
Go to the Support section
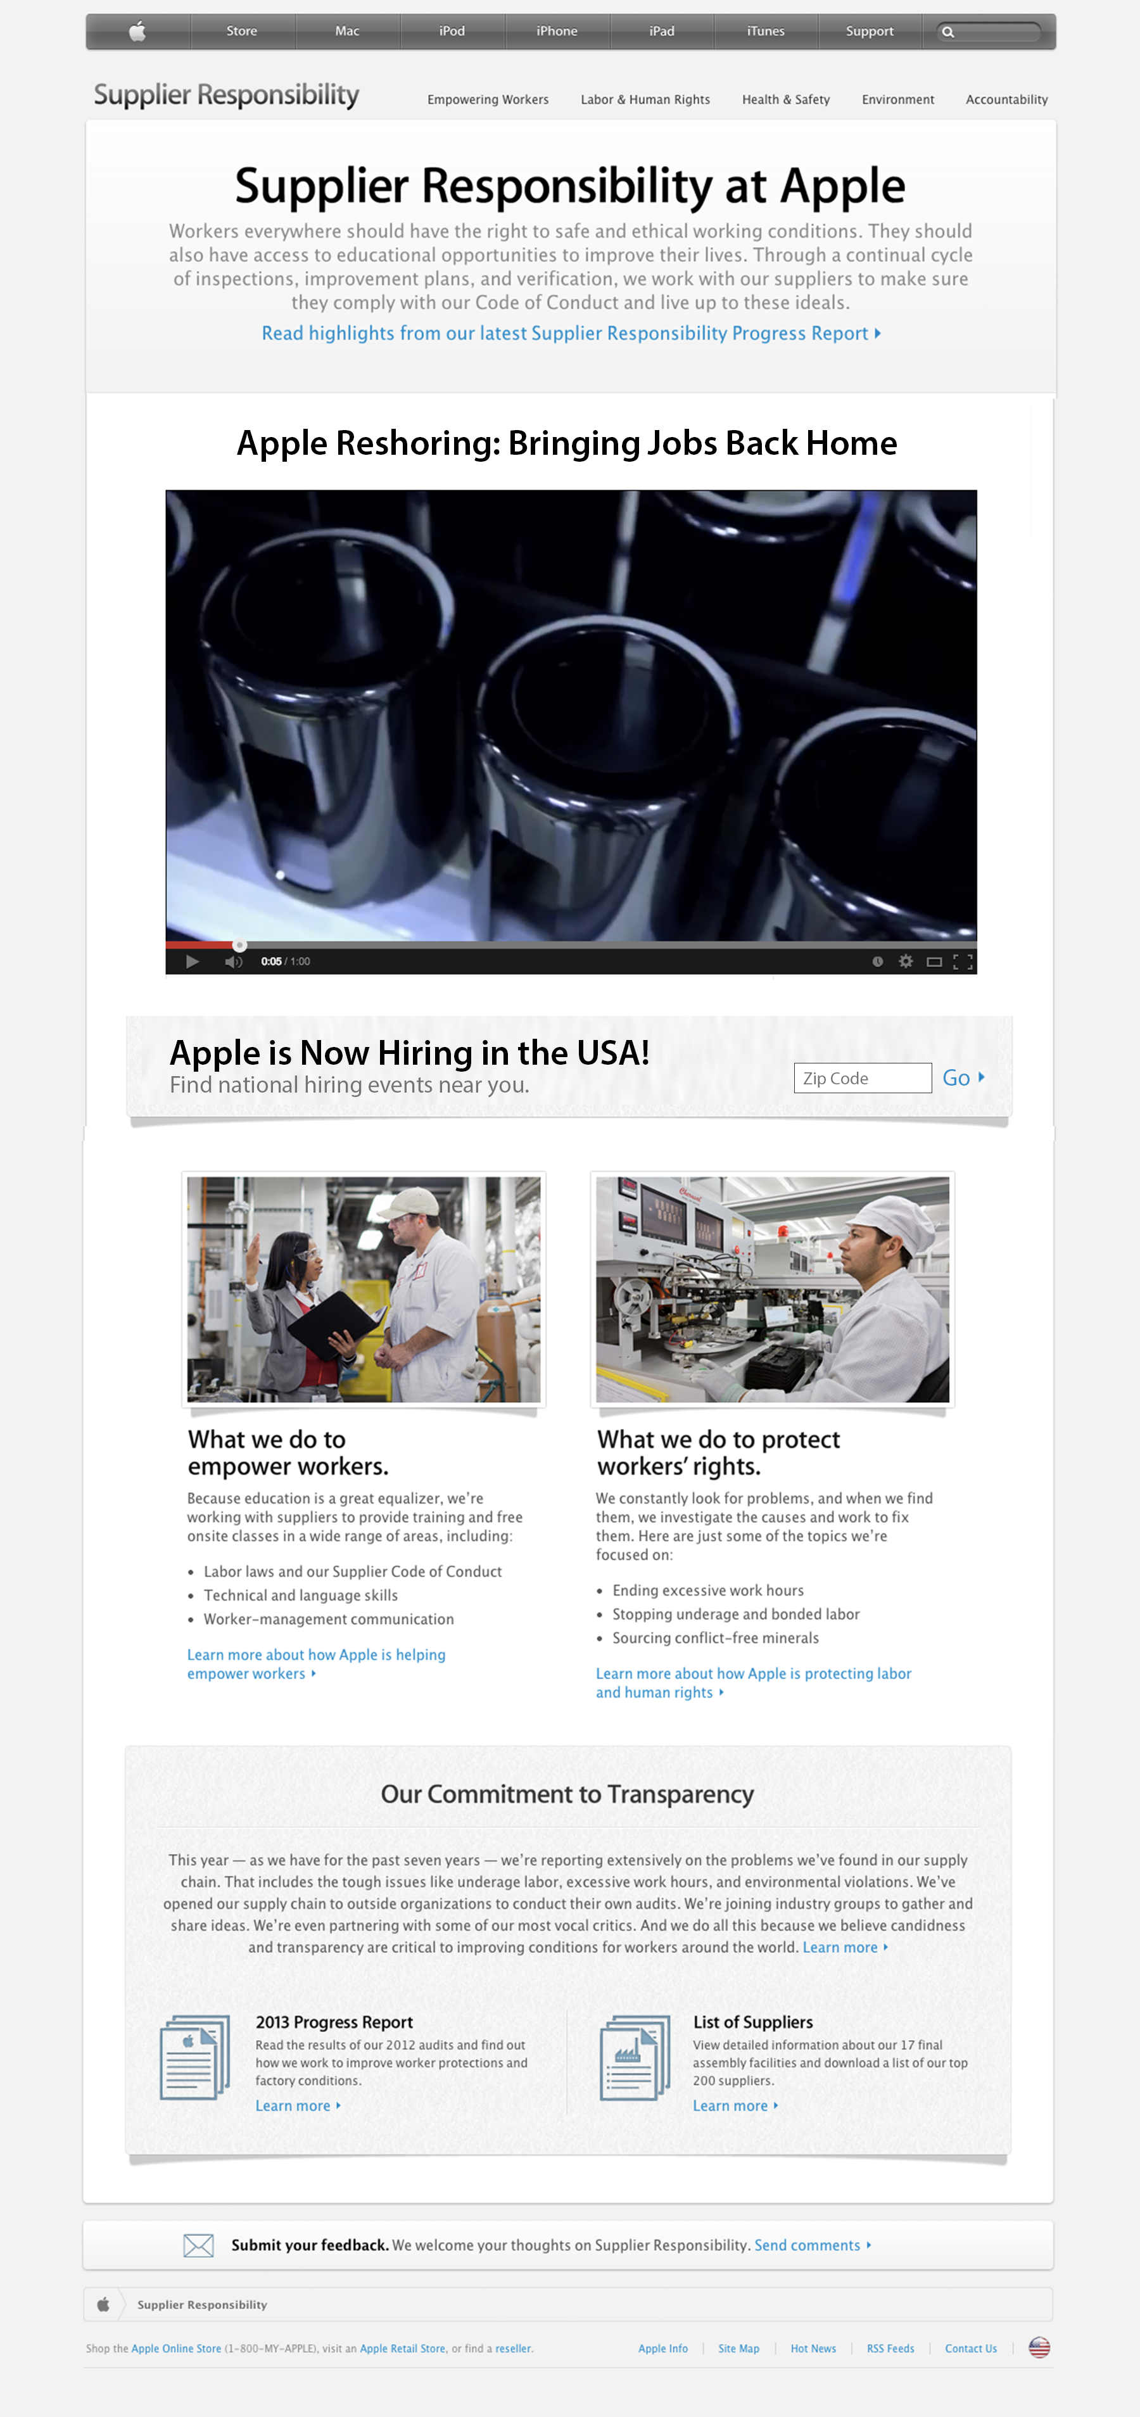click(x=870, y=31)
